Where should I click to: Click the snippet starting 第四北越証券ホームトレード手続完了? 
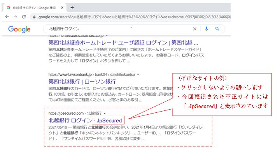(x=126, y=55)
